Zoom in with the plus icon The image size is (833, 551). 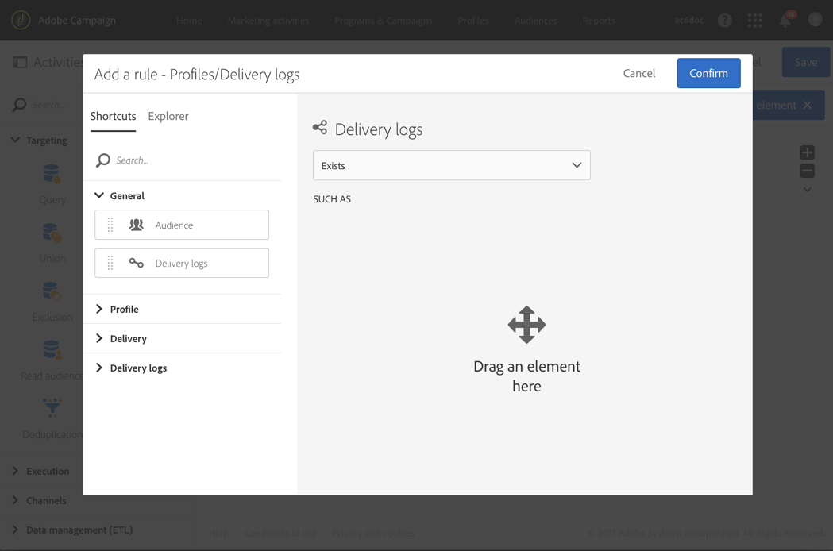(x=807, y=152)
